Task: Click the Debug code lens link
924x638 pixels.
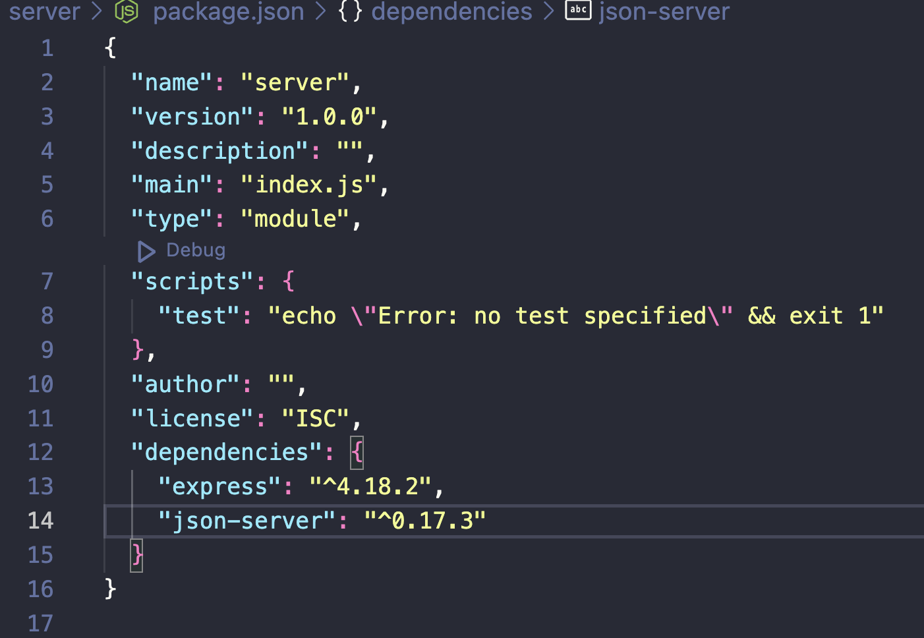Action: click(x=196, y=250)
